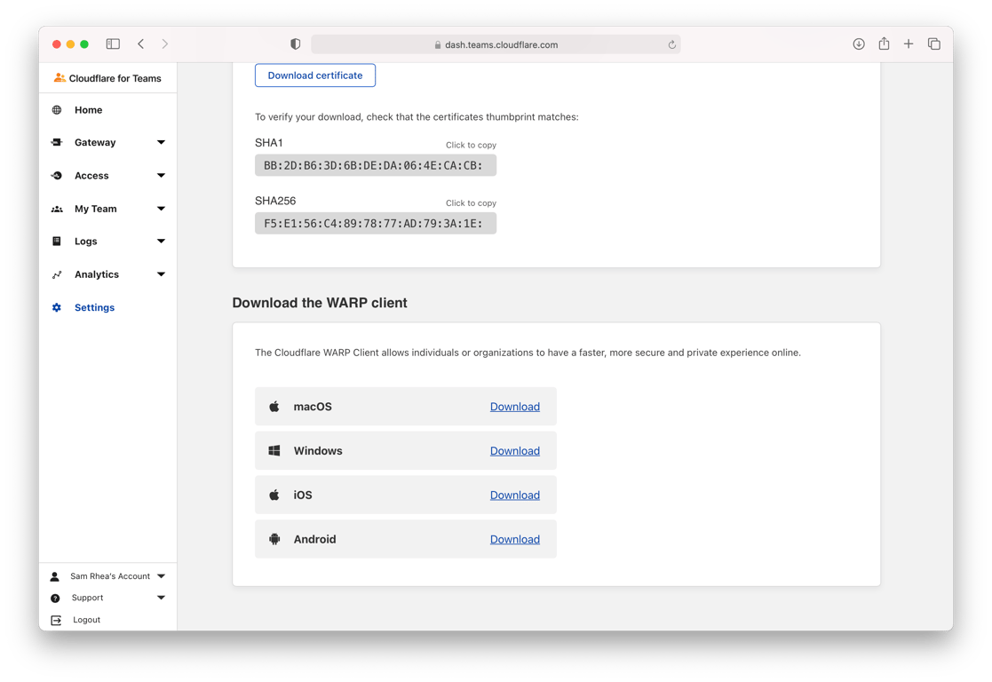Click Sam Rhea's Account label
Image resolution: width=992 pixels, height=682 pixels.
110,576
